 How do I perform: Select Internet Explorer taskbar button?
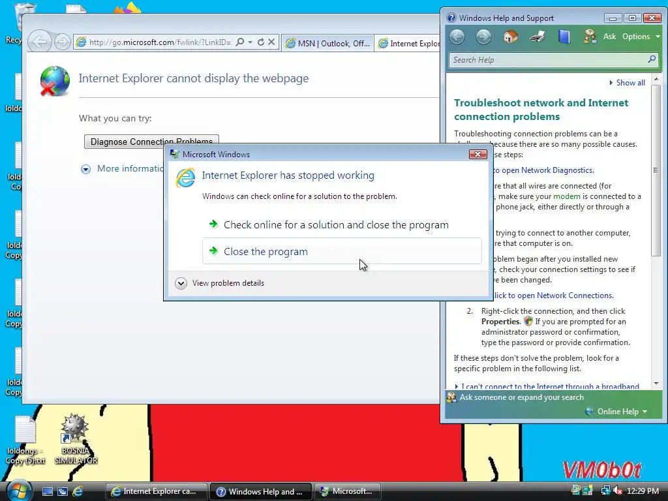point(156,491)
